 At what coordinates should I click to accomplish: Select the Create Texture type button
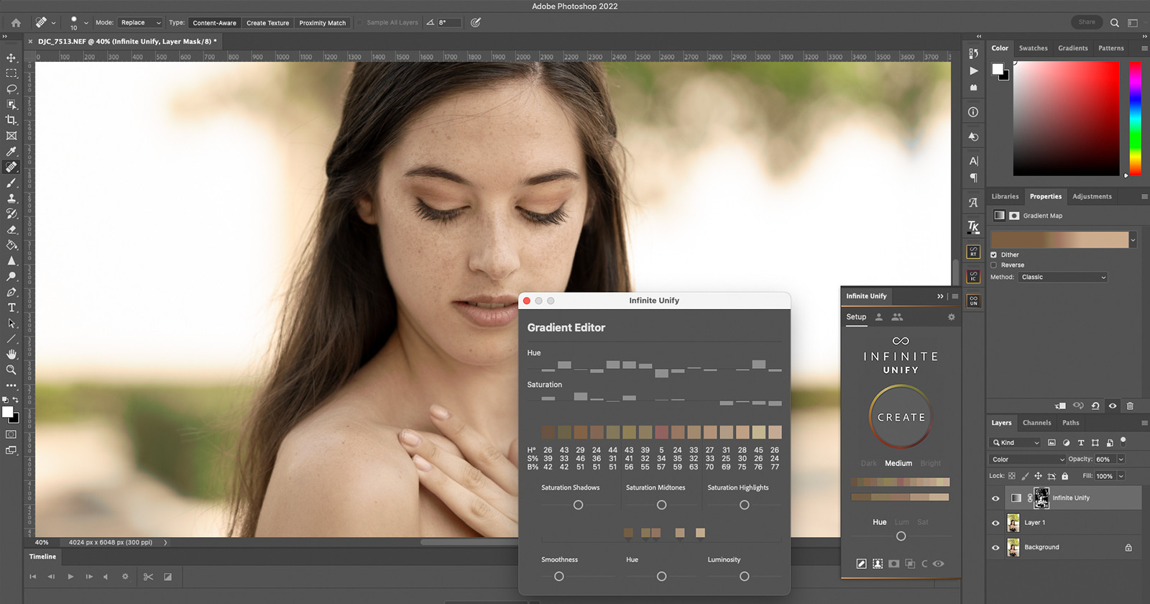tap(267, 23)
